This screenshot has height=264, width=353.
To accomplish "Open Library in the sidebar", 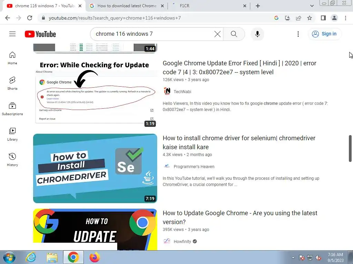I will (x=12, y=134).
